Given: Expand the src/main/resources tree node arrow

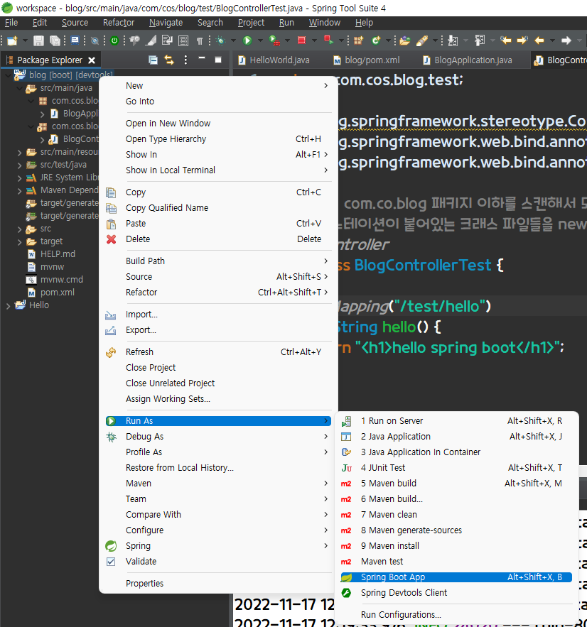Looking at the screenshot, I should [19, 153].
